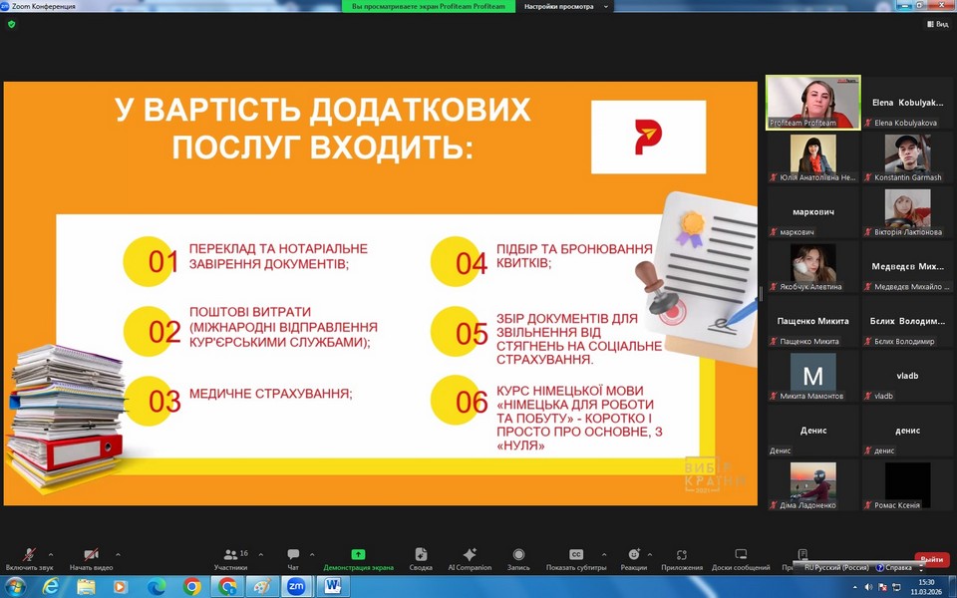Viewport: 957px width, 598px height.
Task: Toggle Показать субтитры captions
Action: (x=576, y=555)
